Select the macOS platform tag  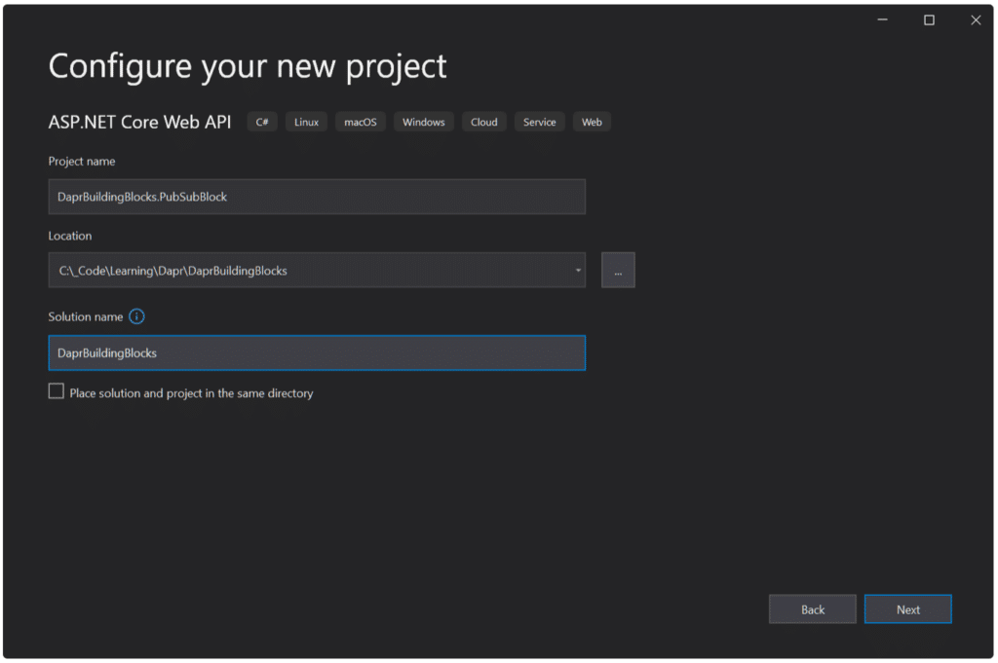pyautogui.click(x=360, y=122)
